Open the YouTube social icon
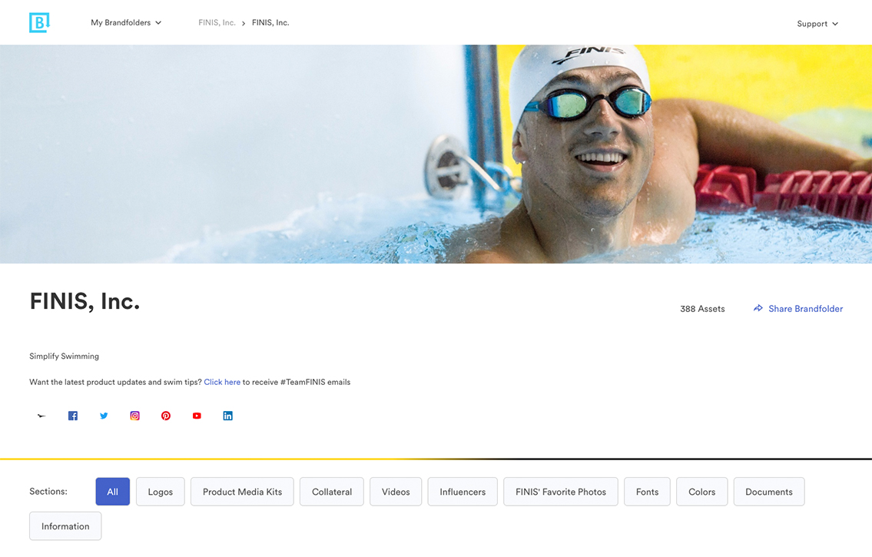This screenshot has height=557, width=872. pos(197,416)
